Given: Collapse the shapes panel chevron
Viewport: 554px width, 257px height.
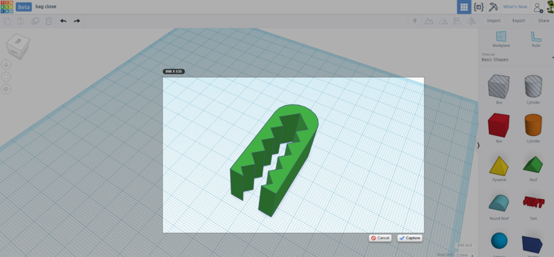Looking at the screenshot, I should pos(479,145).
